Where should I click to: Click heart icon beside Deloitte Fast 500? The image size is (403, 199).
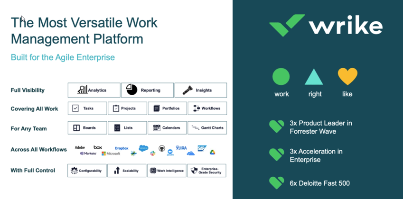pos(277,183)
